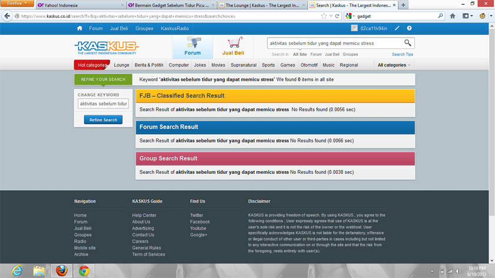
Task: Switch to Bermain Gadget Sebelum Tidur tab
Action: tap(171, 5)
